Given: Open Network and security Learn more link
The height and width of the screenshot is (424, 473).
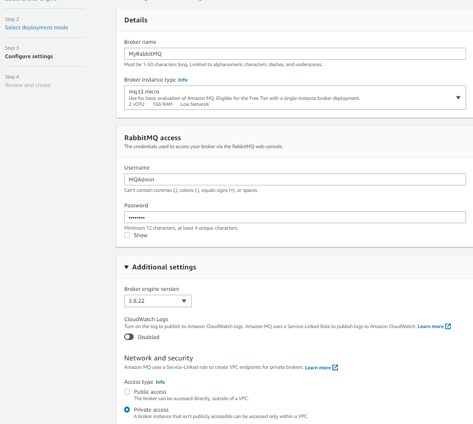Looking at the screenshot, I should (x=317, y=367).
